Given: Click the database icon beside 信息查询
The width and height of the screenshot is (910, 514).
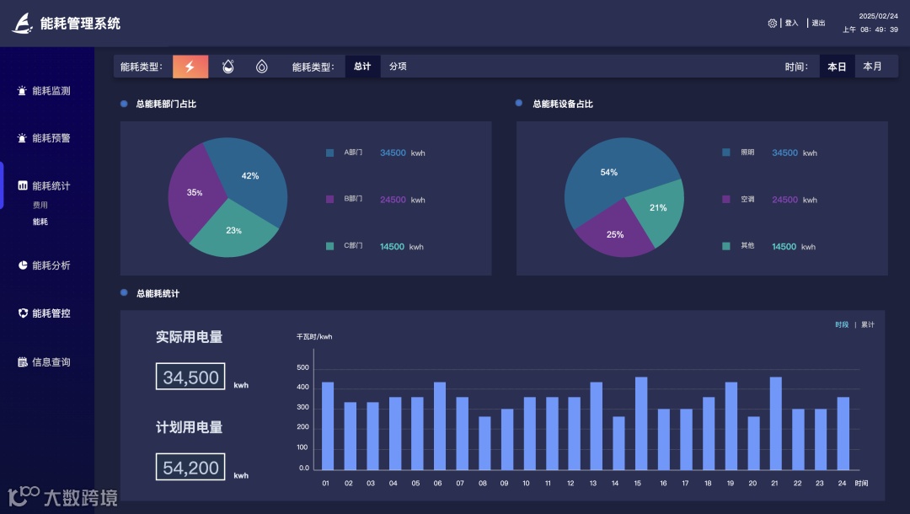Looking at the screenshot, I should point(23,362).
